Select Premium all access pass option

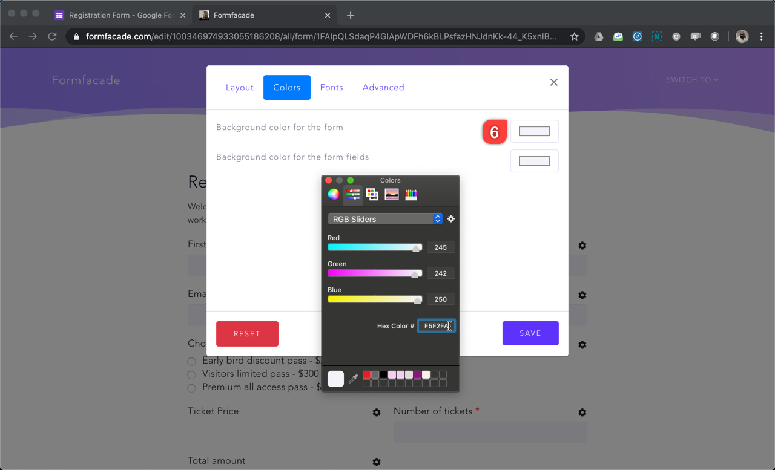191,388
